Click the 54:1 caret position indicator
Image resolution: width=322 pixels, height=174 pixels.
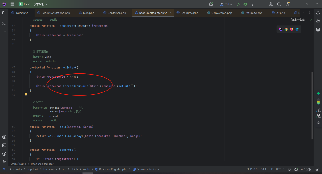coord(263,169)
